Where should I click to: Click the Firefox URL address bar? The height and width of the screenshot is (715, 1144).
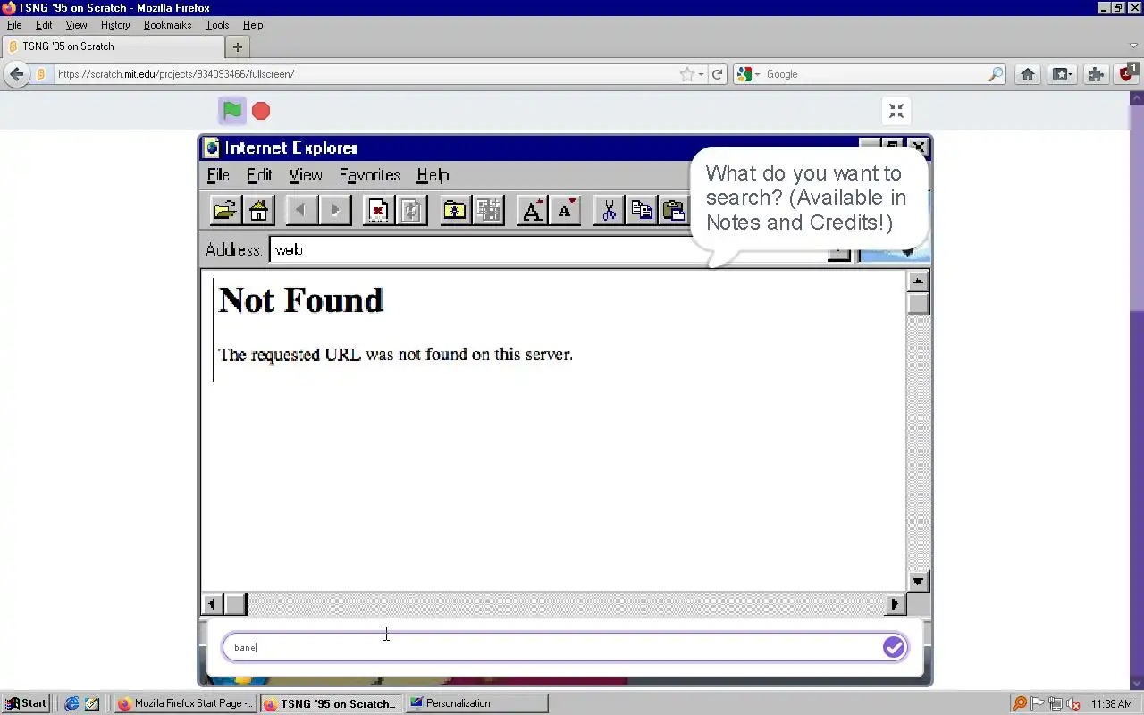pyautogui.click(x=366, y=74)
